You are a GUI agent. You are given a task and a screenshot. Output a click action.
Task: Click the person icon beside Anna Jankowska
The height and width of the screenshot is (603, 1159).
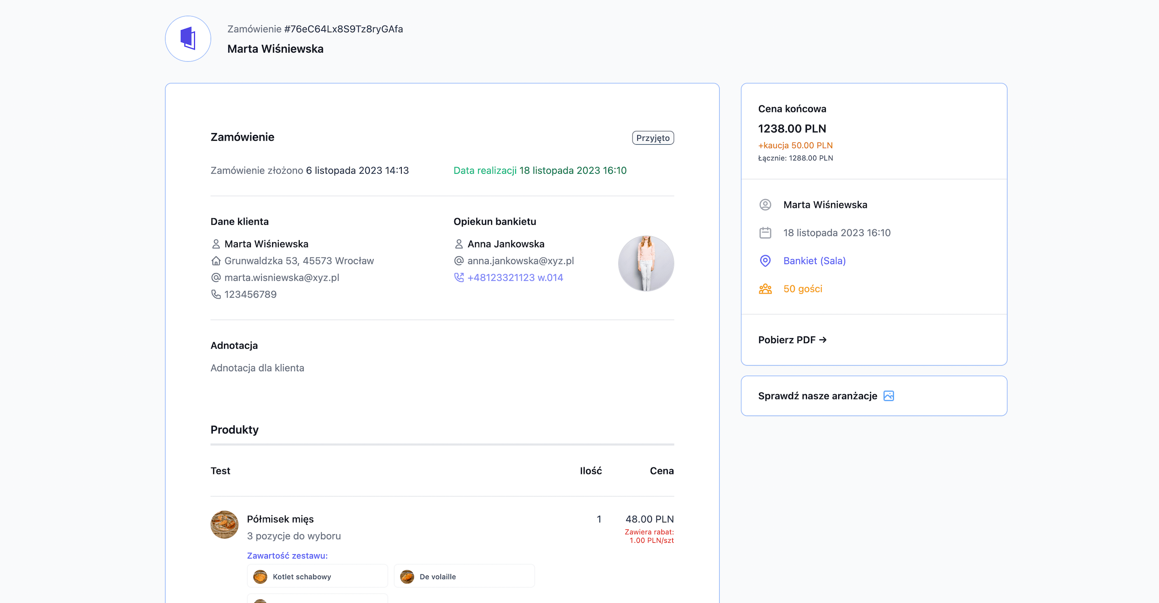(459, 244)
